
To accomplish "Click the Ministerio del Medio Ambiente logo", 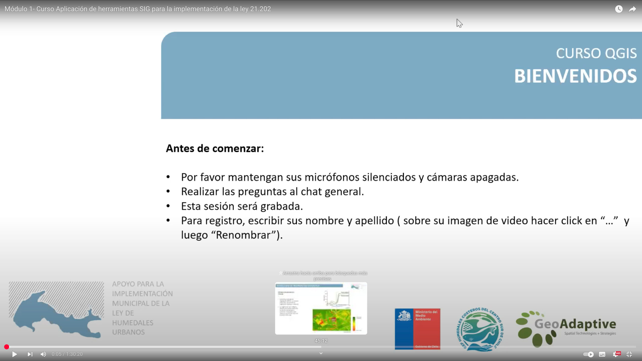I will coord(417,328).
